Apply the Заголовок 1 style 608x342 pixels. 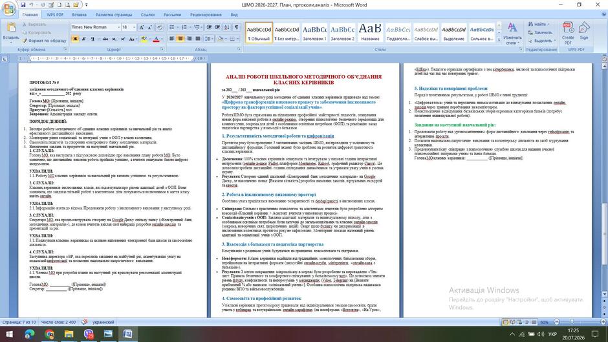click(x=314, y=32)
